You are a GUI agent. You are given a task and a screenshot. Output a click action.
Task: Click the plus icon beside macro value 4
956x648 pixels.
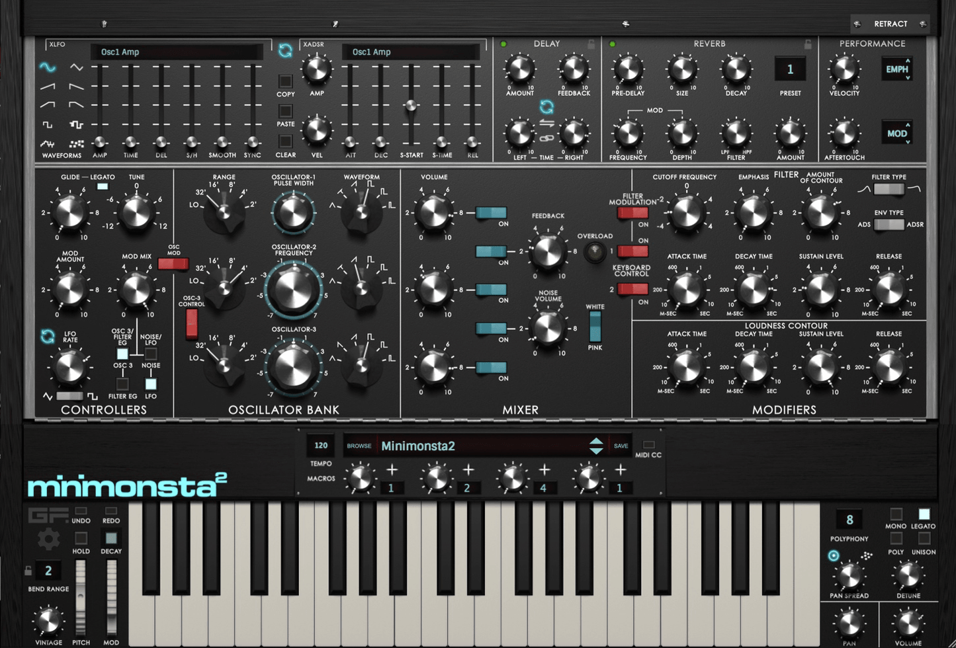click(x=544, y=469)
